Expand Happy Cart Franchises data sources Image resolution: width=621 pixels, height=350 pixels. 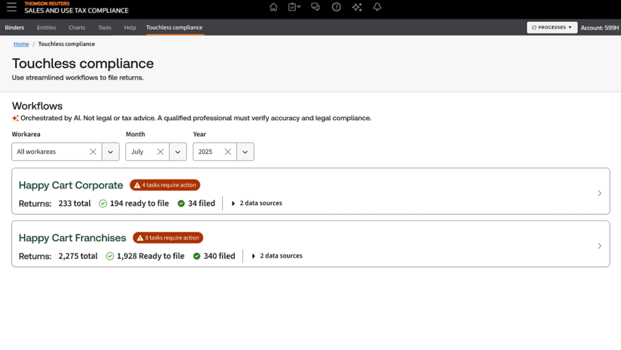click(x=277, y=256)
